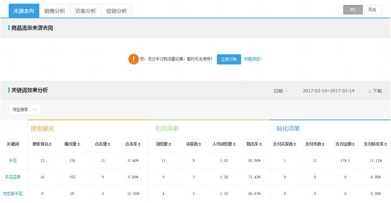Screen dimensions: 391x203
Task: Open the 淘宝搜索 source dropdown
Action: click(24, 110)
